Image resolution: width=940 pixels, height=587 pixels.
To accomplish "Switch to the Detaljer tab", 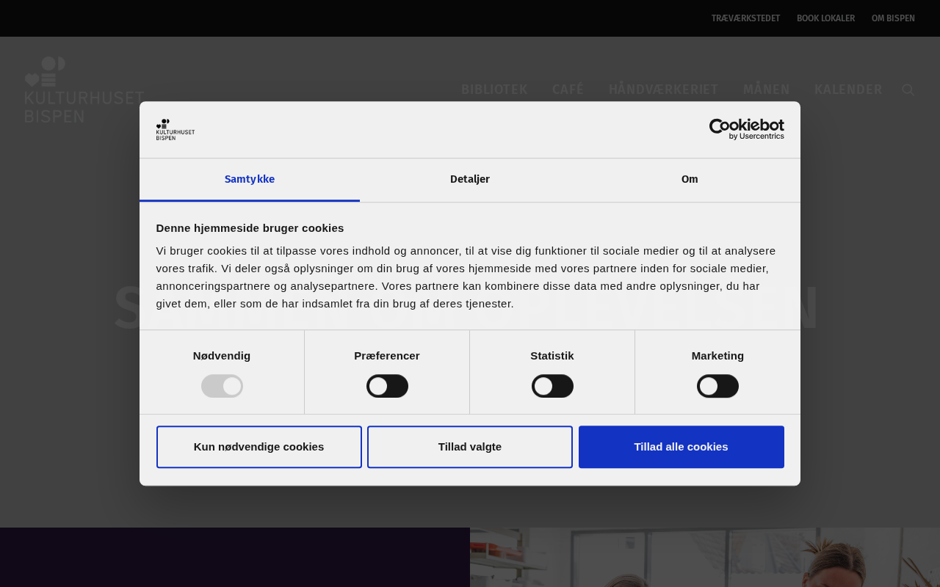I will tap(470, 179).
